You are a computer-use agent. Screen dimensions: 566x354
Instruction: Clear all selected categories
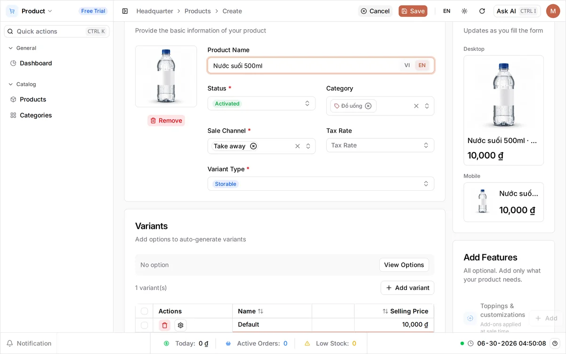416,106
